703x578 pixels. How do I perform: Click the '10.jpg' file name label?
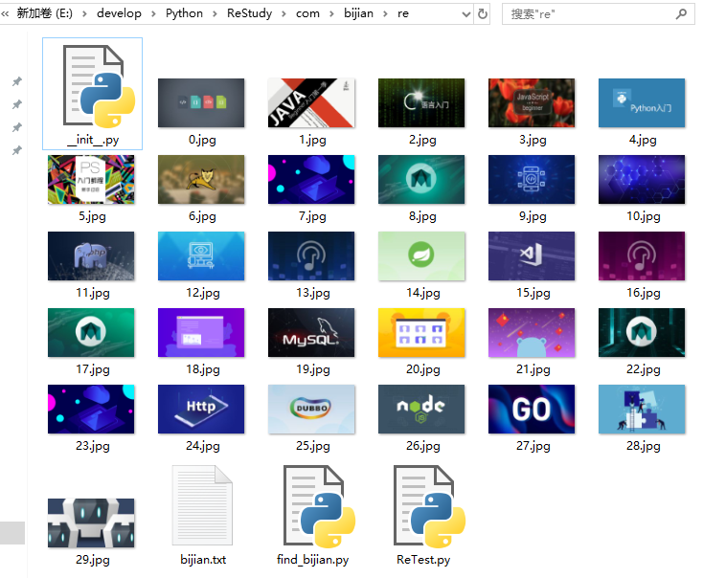coord(644,217)
